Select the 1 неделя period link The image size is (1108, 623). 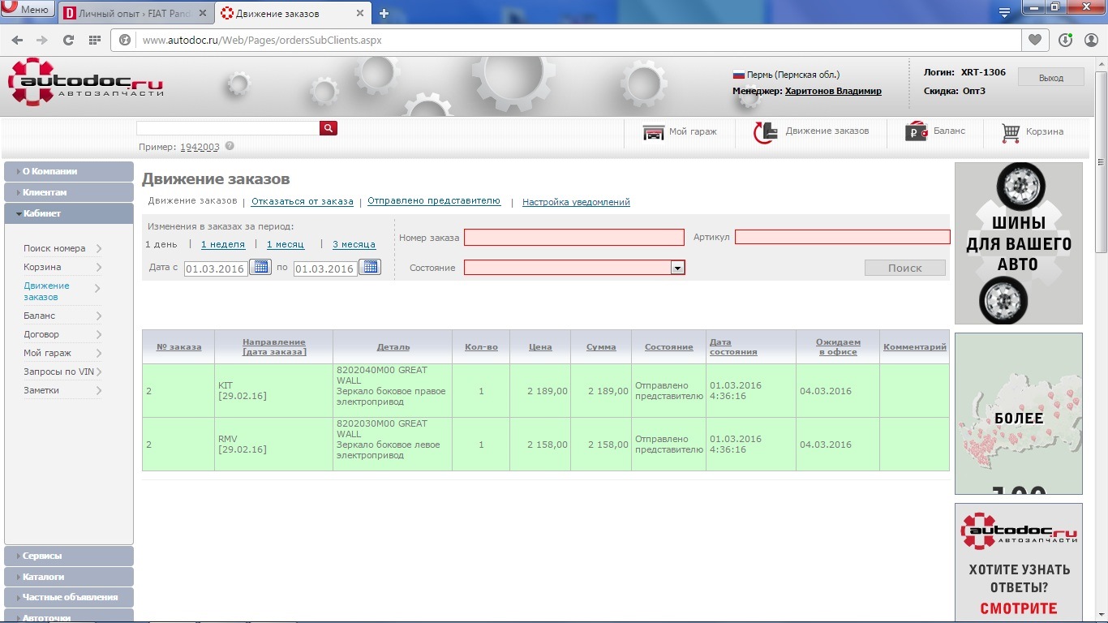(223, 244)
